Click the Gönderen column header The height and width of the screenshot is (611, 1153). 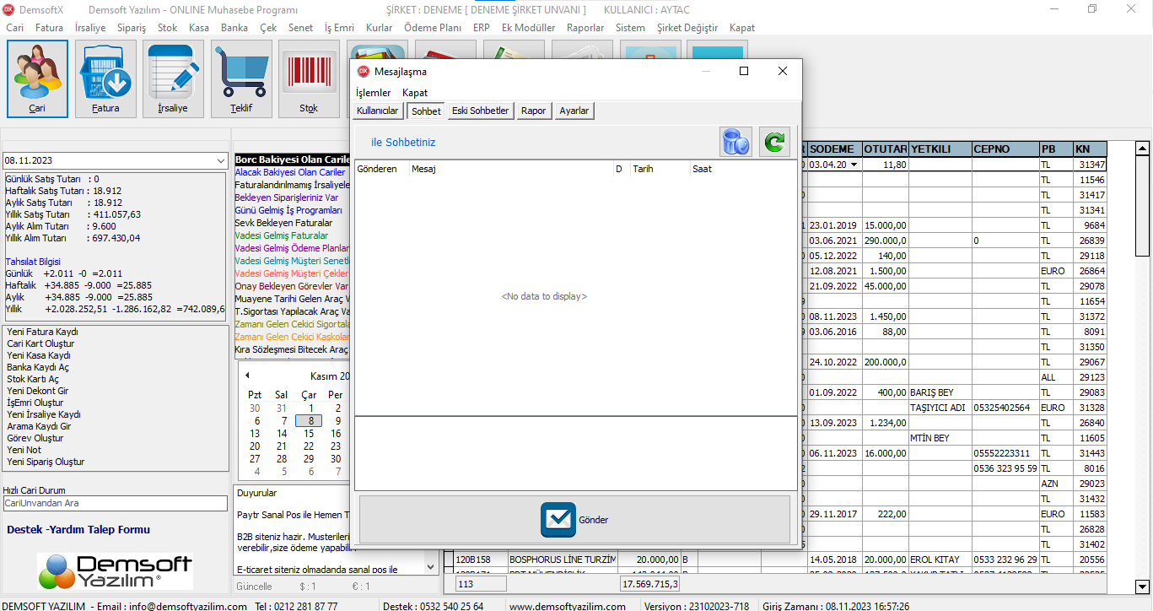[382, 169]
